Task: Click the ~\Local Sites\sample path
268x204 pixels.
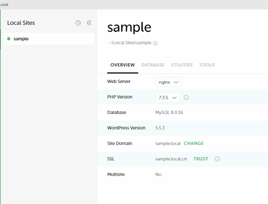Action: tap(130, 43)
